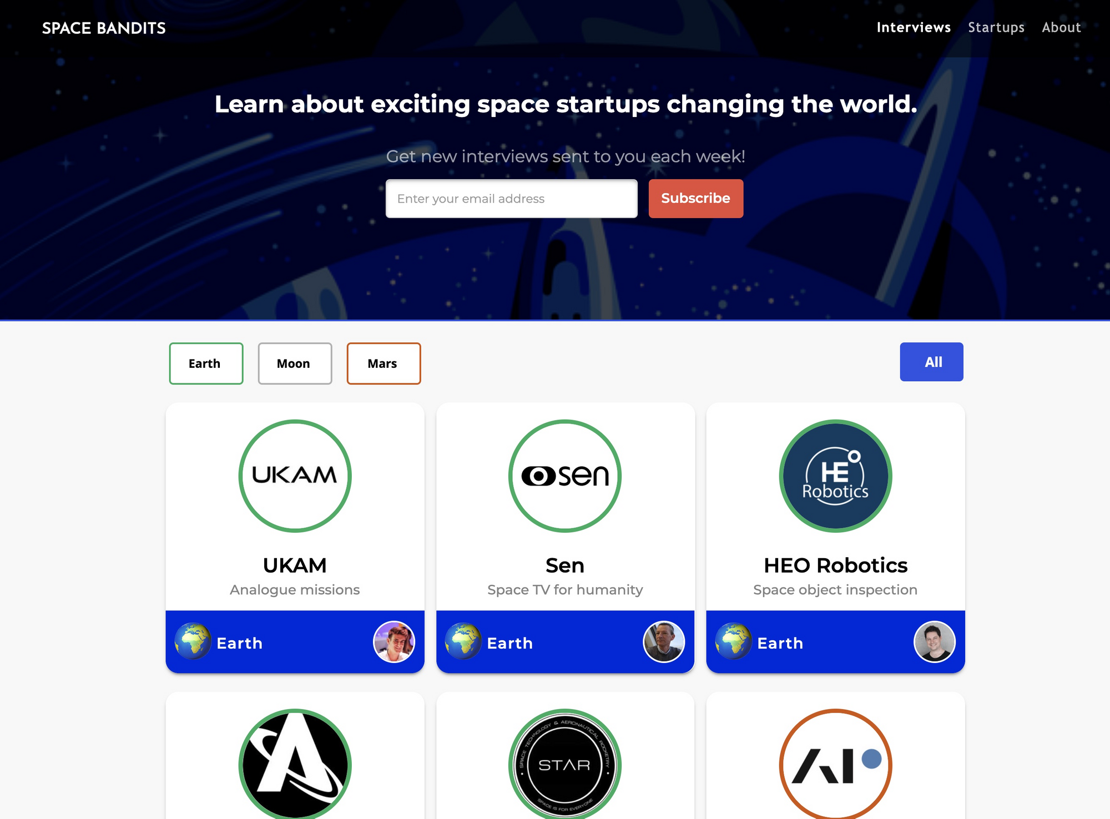Open the UKAM logo circle

(295, 476)
